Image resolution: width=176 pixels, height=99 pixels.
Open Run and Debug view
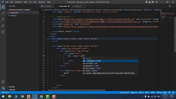tap(3, 26)
